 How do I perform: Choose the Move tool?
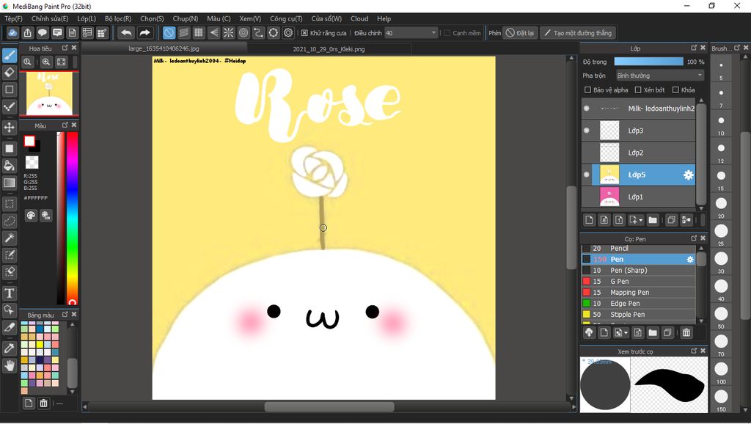9,128
